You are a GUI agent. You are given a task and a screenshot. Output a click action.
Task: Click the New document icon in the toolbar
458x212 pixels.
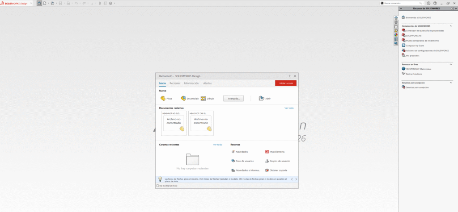45,3
